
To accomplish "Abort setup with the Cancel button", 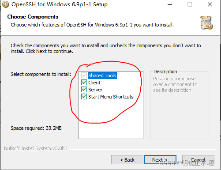I will (x=198, y=160).
